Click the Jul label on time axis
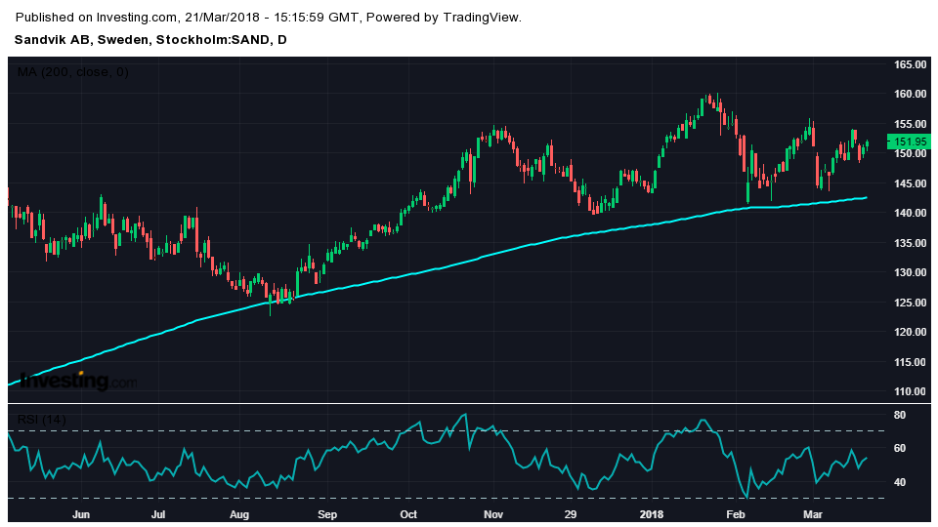This screenshot has width=938, height=527. 158,514
